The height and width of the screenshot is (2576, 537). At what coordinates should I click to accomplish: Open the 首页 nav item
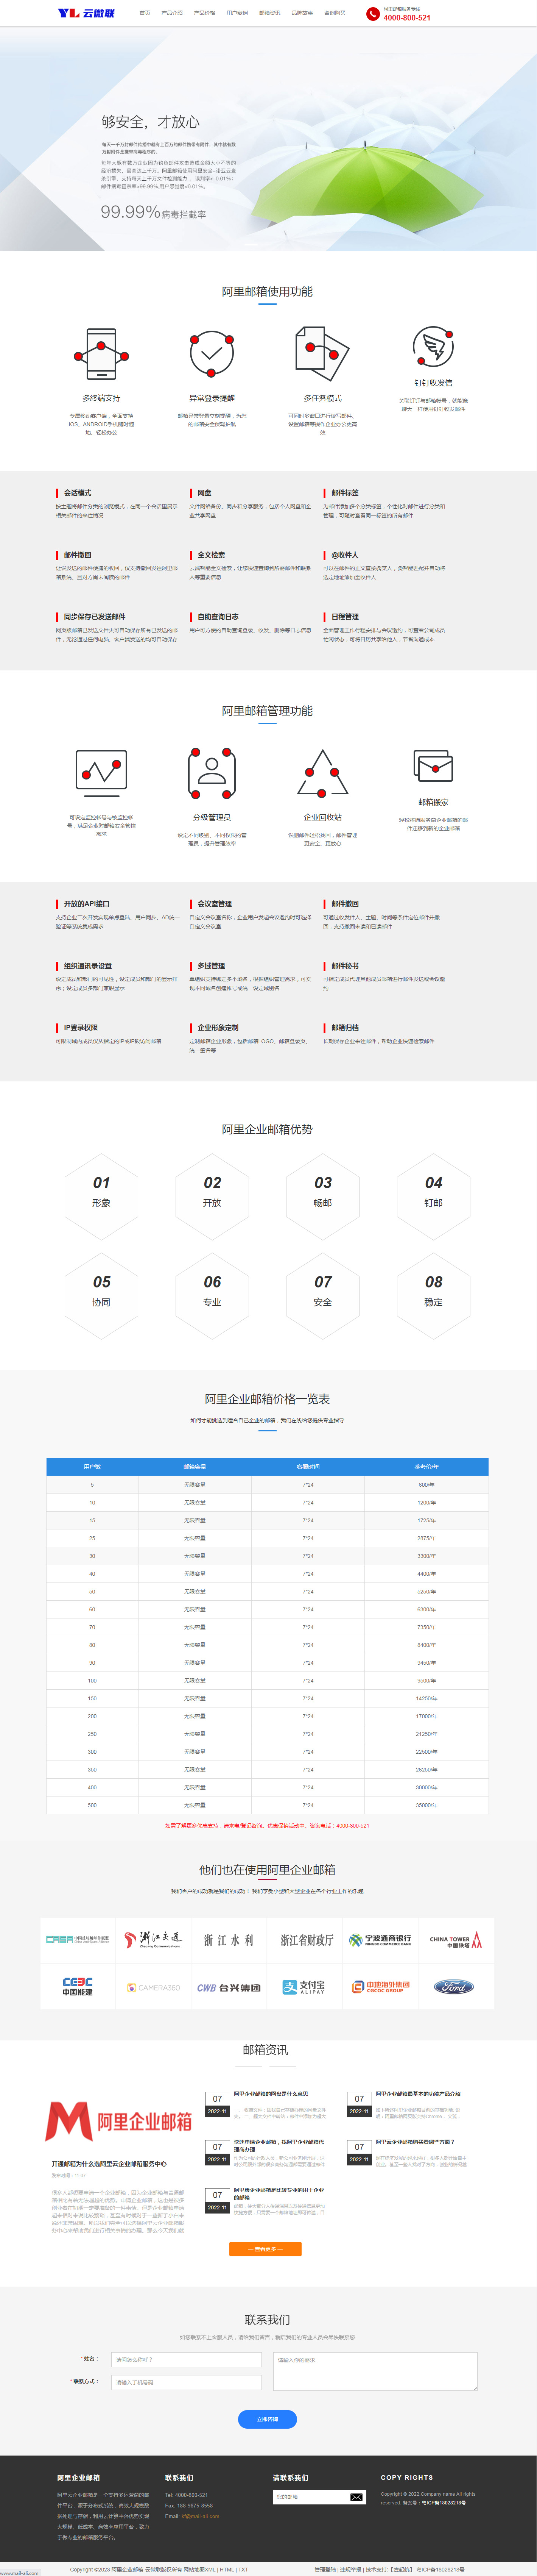point(145,13)
